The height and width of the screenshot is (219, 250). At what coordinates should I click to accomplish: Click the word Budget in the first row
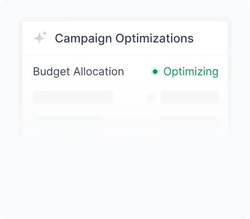[x=52, y=72]
